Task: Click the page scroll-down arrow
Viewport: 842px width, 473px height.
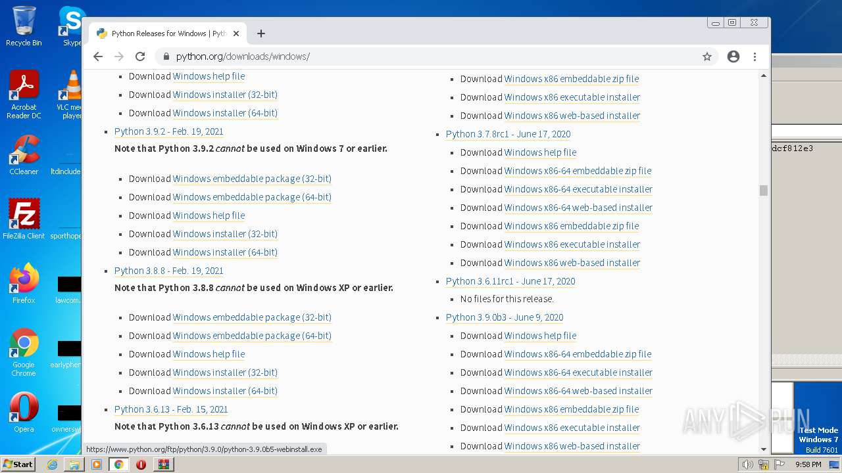Action: [764, 449]
